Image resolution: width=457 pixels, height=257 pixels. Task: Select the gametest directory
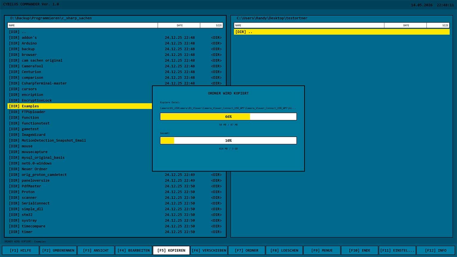pyautogui.click(x=80, y=129)
